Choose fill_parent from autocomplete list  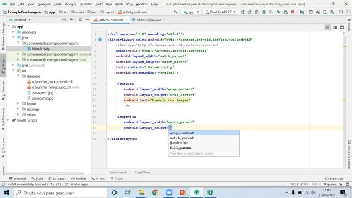pos(204,148)
